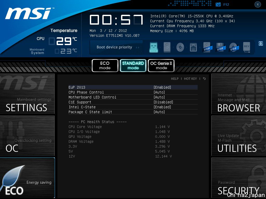Select the hard disk boot device icon

tap(167, 47)
